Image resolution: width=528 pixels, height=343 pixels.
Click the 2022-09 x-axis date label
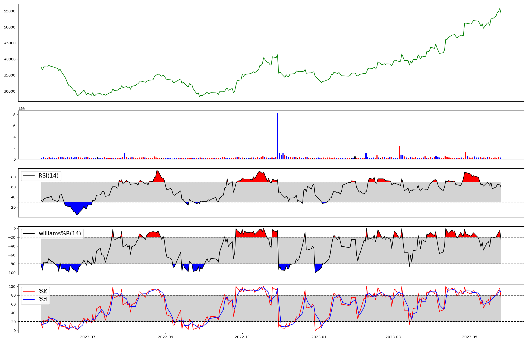point(166,337)
